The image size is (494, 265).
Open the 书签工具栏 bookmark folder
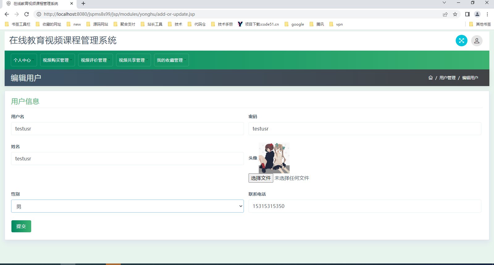[18, 24]
